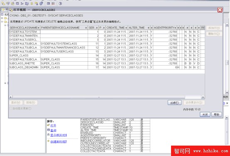Screen dimensions: 230x156
Task: Click the details pane vertical scrollbar up arrow
Action: (x=227, y=118)
